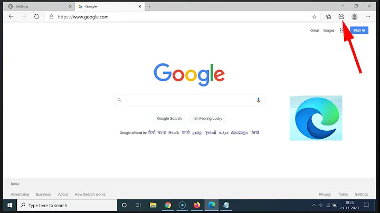
Task: Click the Share icon in Edge toolbar
Action: click(341, 16)
